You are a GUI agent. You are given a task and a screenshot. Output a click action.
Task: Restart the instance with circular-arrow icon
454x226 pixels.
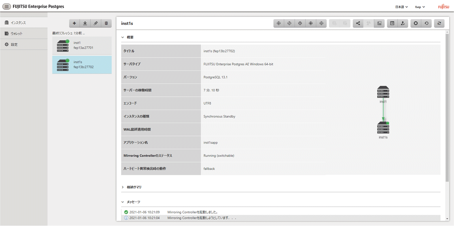point(426,23)
